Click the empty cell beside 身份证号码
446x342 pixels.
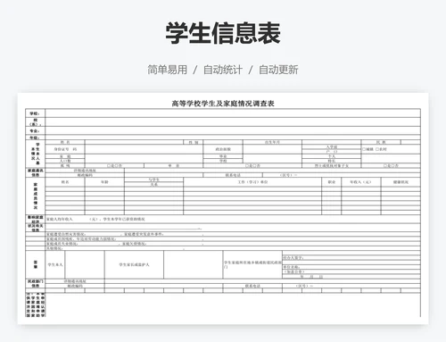(x=144, y=149)
